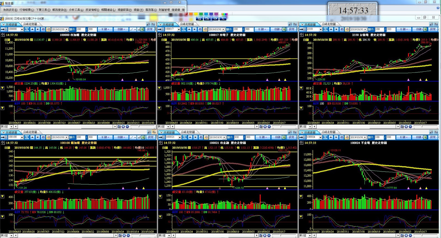Toggle the yellow triangle beside the volume panel of 100100
This screenshot has height=238, width=441.
coord(2,196)
